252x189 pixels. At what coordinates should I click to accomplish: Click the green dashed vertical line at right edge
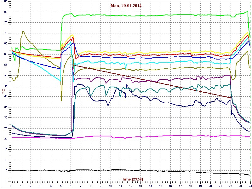[x=250, y=94]
